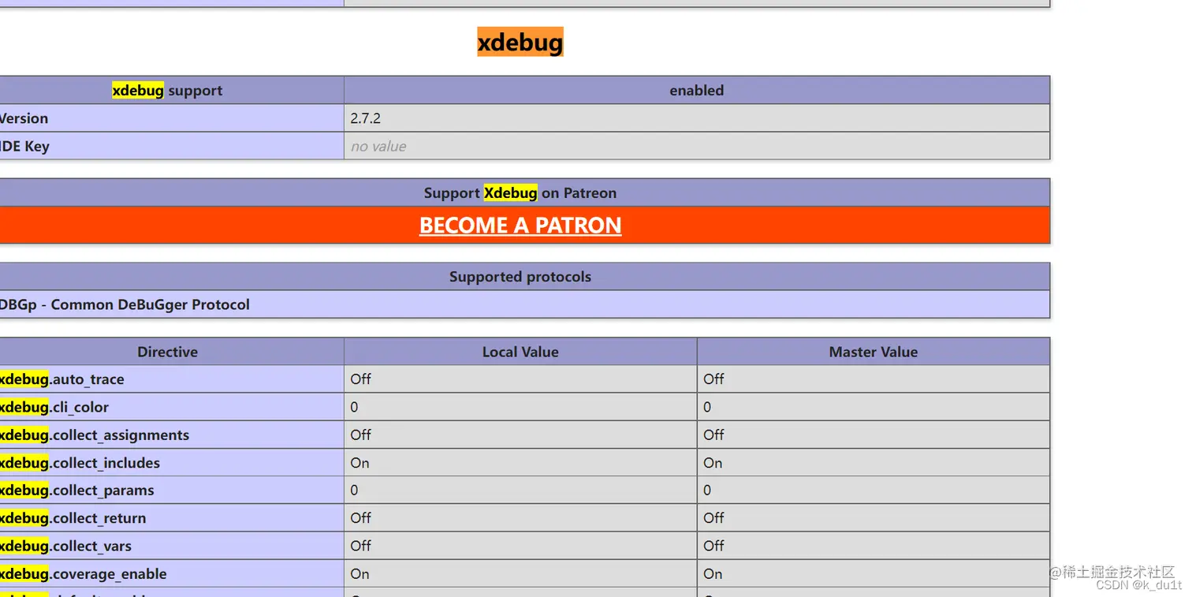Viewport: 1192px width, 597px height.
Task: Click local value Off for collect_vars
Action: pyautogui.click(x=520, y=546)
